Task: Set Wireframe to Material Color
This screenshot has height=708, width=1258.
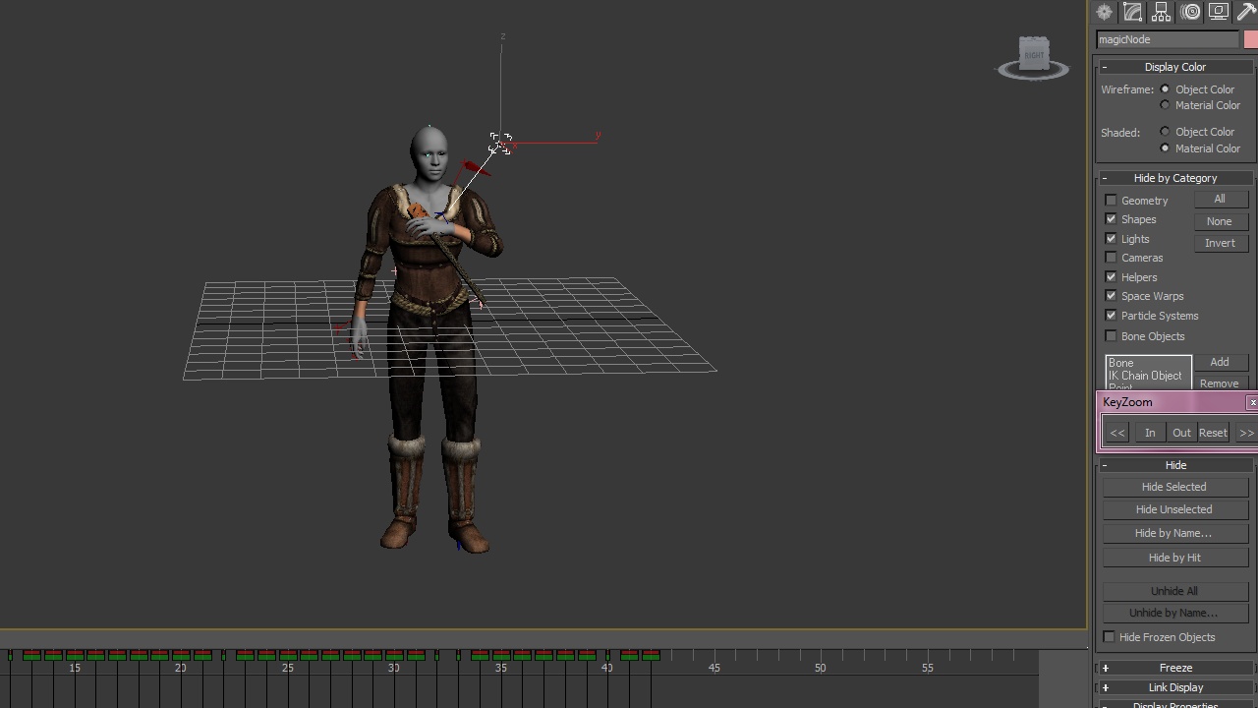Action: 1166,105
